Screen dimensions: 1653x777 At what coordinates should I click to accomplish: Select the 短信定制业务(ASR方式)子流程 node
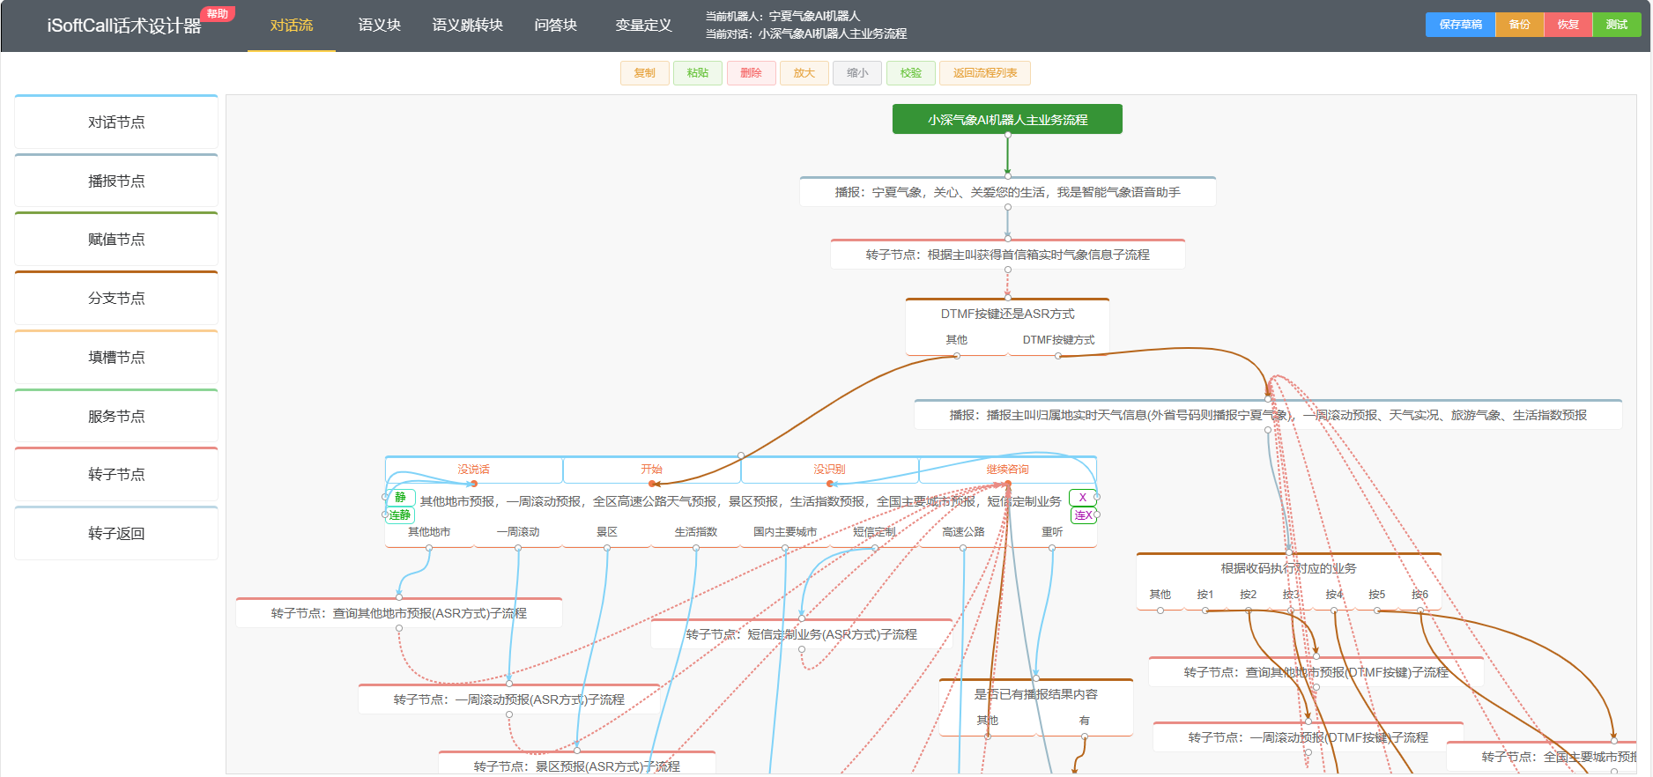tap(802, 634)
